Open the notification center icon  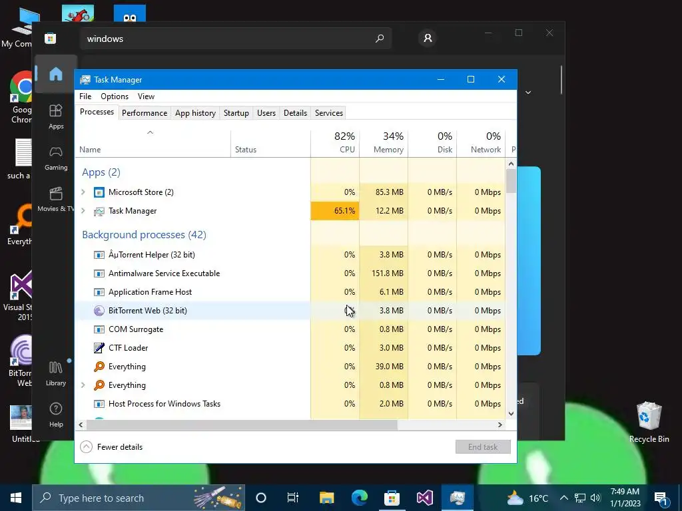[x=661, y=498]
